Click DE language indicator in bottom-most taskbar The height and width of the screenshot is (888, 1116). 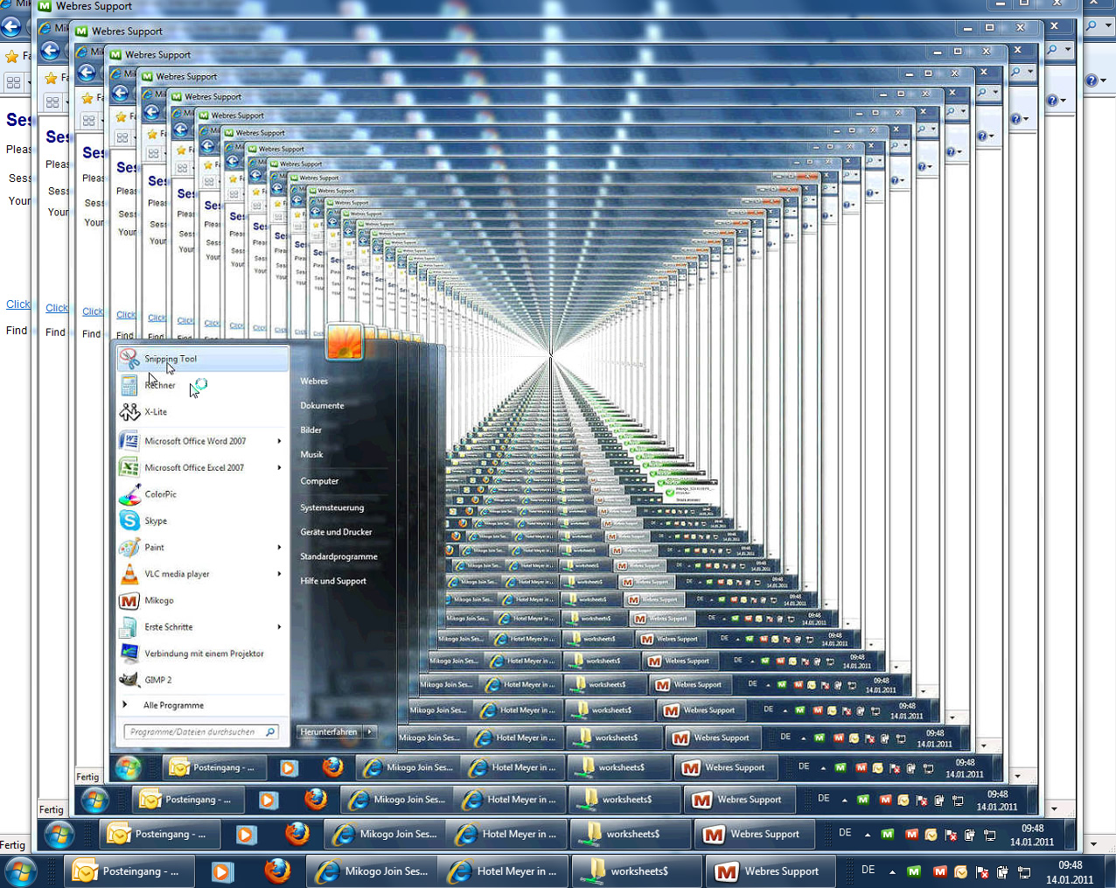[x=868, y=871]
